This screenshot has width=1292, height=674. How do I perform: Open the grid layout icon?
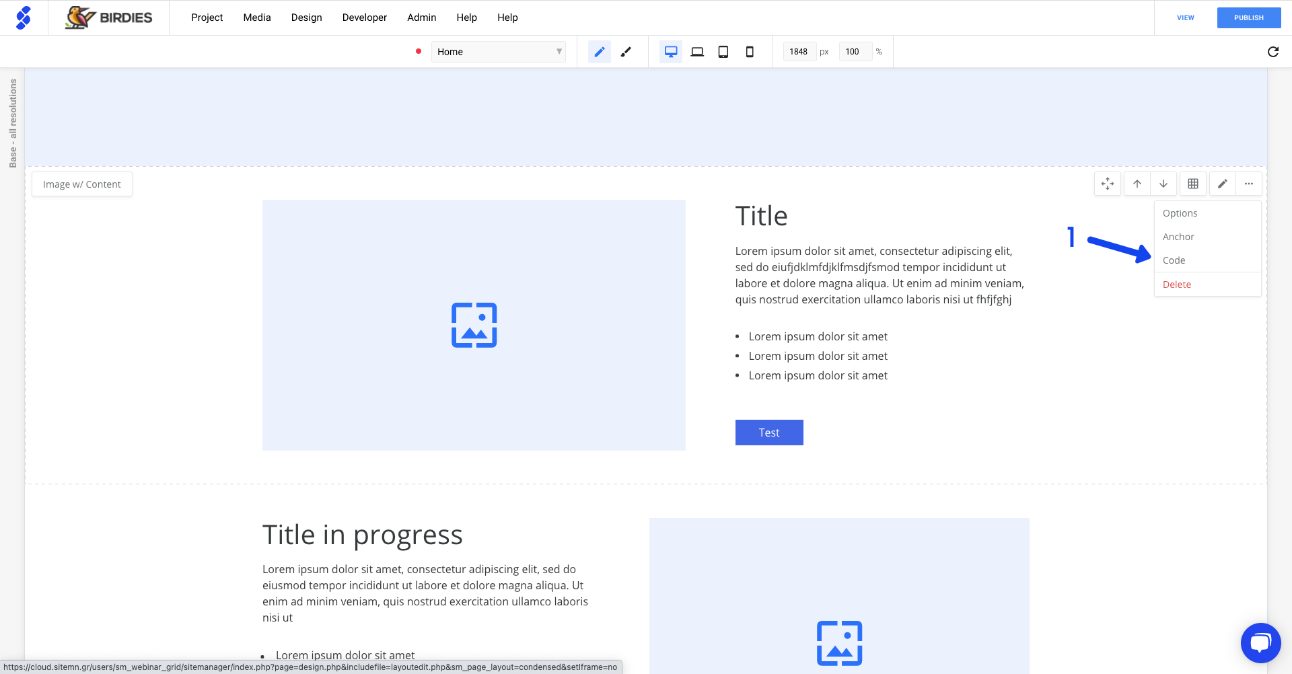pyautogui.click(x=1193, y=184)
